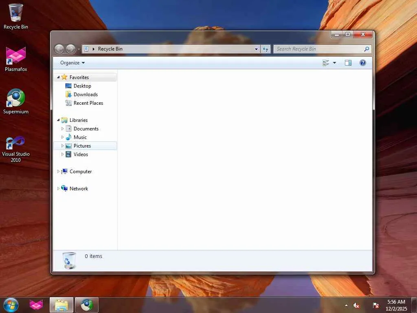Maximize the Recycle Bin window

[x=348, y=34]
